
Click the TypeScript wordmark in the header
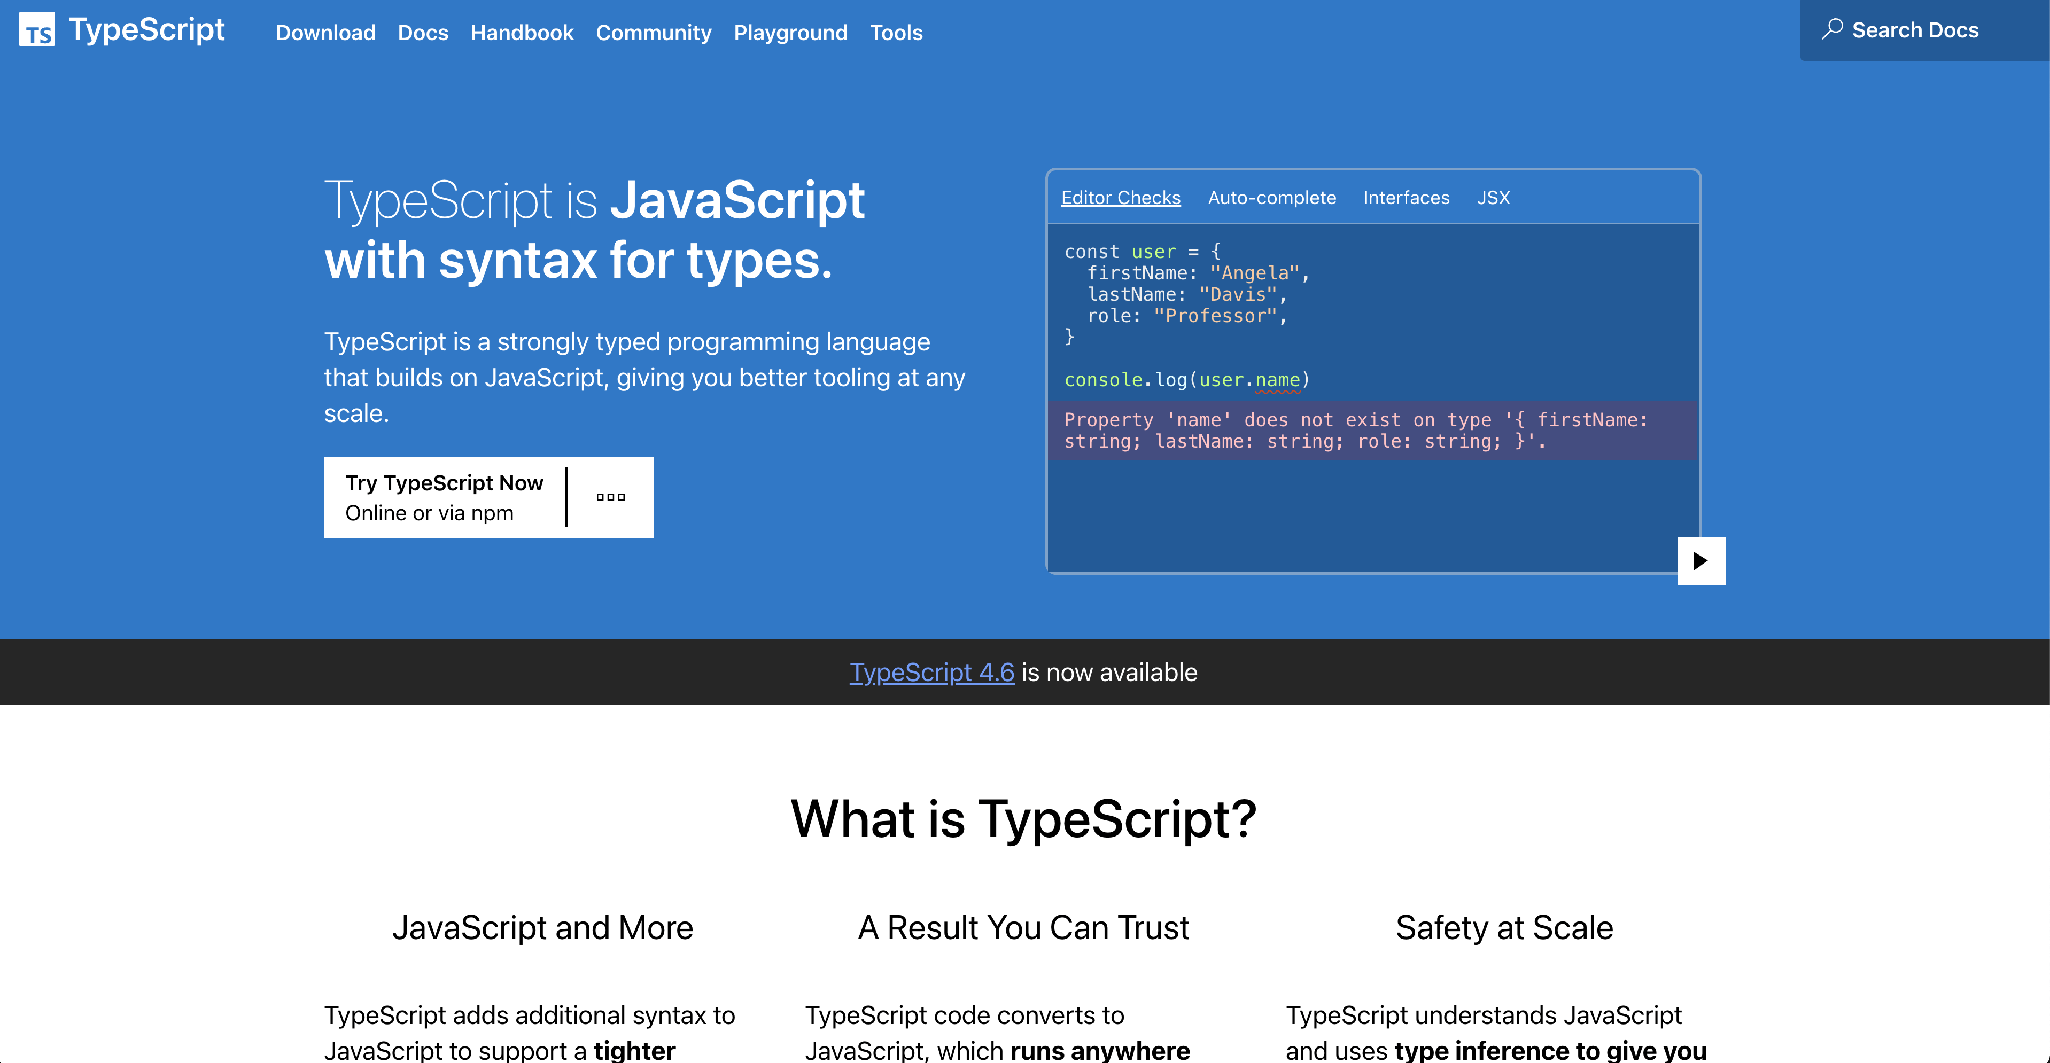tap(146, 29)
